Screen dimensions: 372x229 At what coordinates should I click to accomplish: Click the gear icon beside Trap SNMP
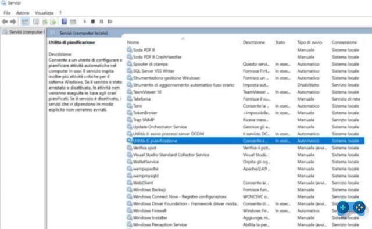tap(129, 120)
